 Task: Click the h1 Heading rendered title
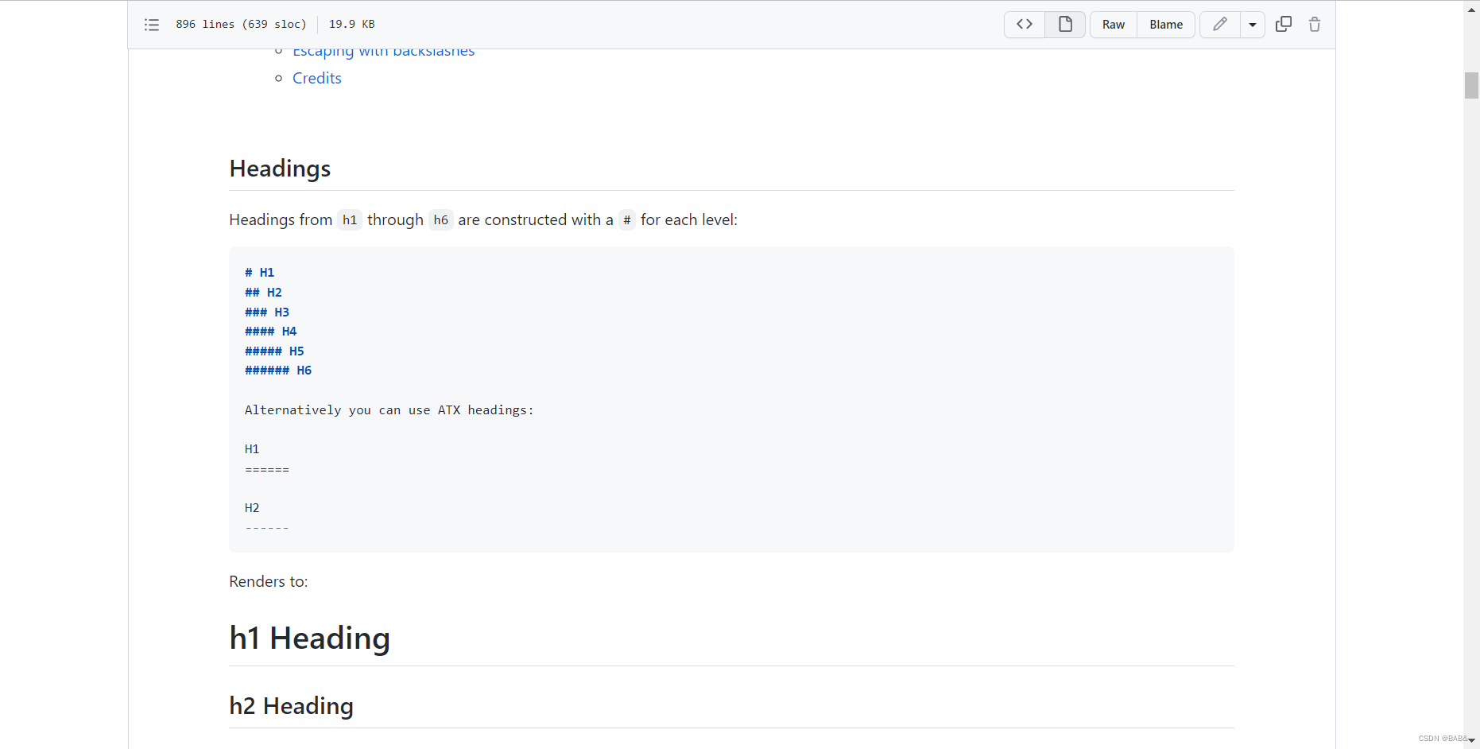point(309,638)
